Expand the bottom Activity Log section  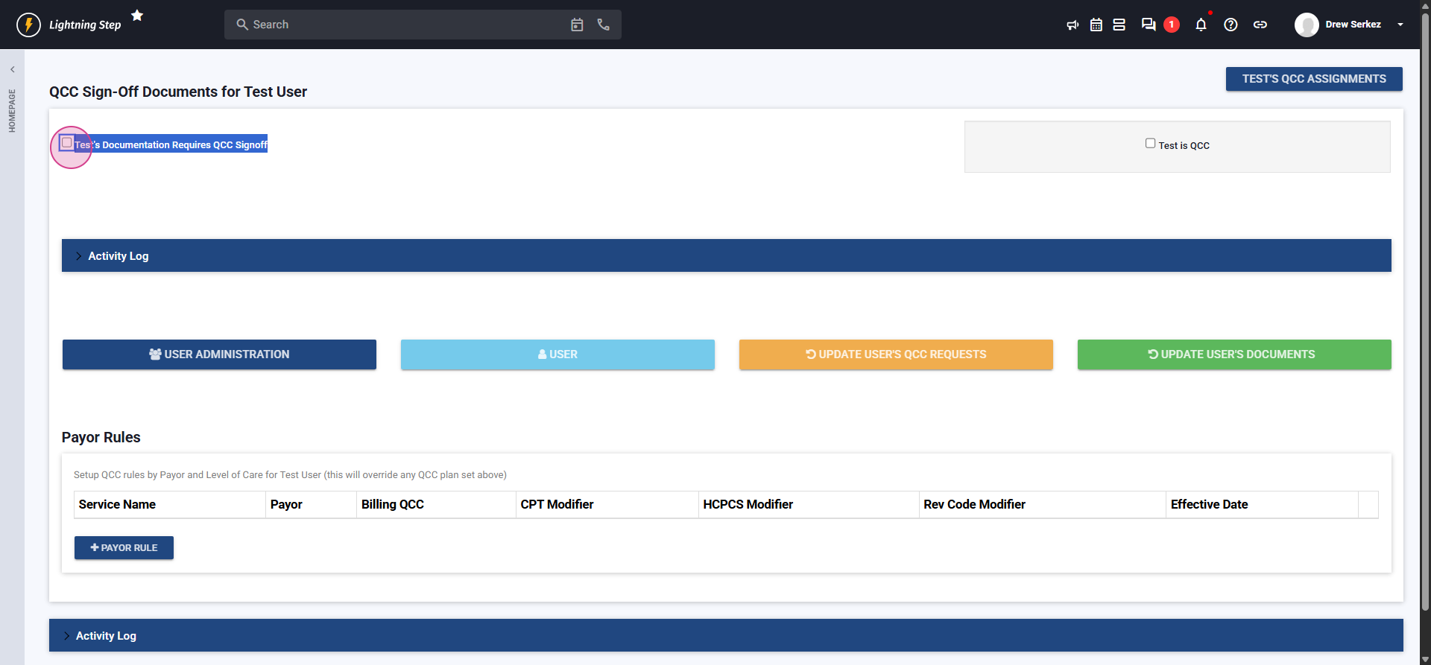tap(105, 636)
